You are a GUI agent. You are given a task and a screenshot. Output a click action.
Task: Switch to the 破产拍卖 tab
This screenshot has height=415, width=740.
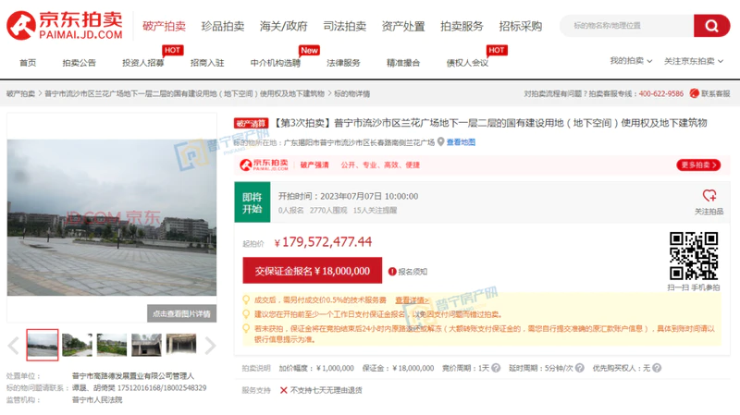[165, 26]
